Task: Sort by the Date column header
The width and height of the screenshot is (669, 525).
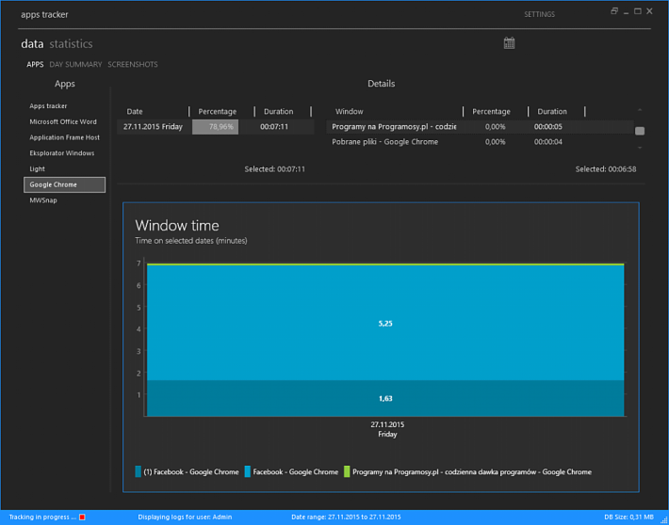Action: [135, 112]
